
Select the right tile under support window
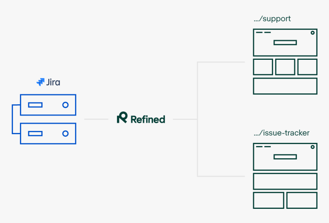click(x=307, y=67)
